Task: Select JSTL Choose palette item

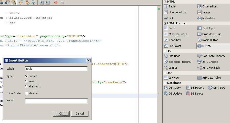Action: click(208, 62)
